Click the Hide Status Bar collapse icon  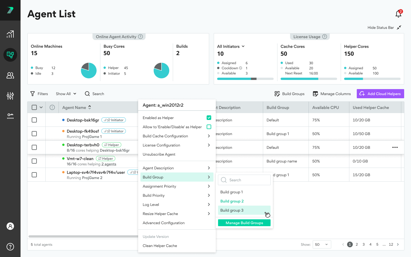click(x=399, y=27)
